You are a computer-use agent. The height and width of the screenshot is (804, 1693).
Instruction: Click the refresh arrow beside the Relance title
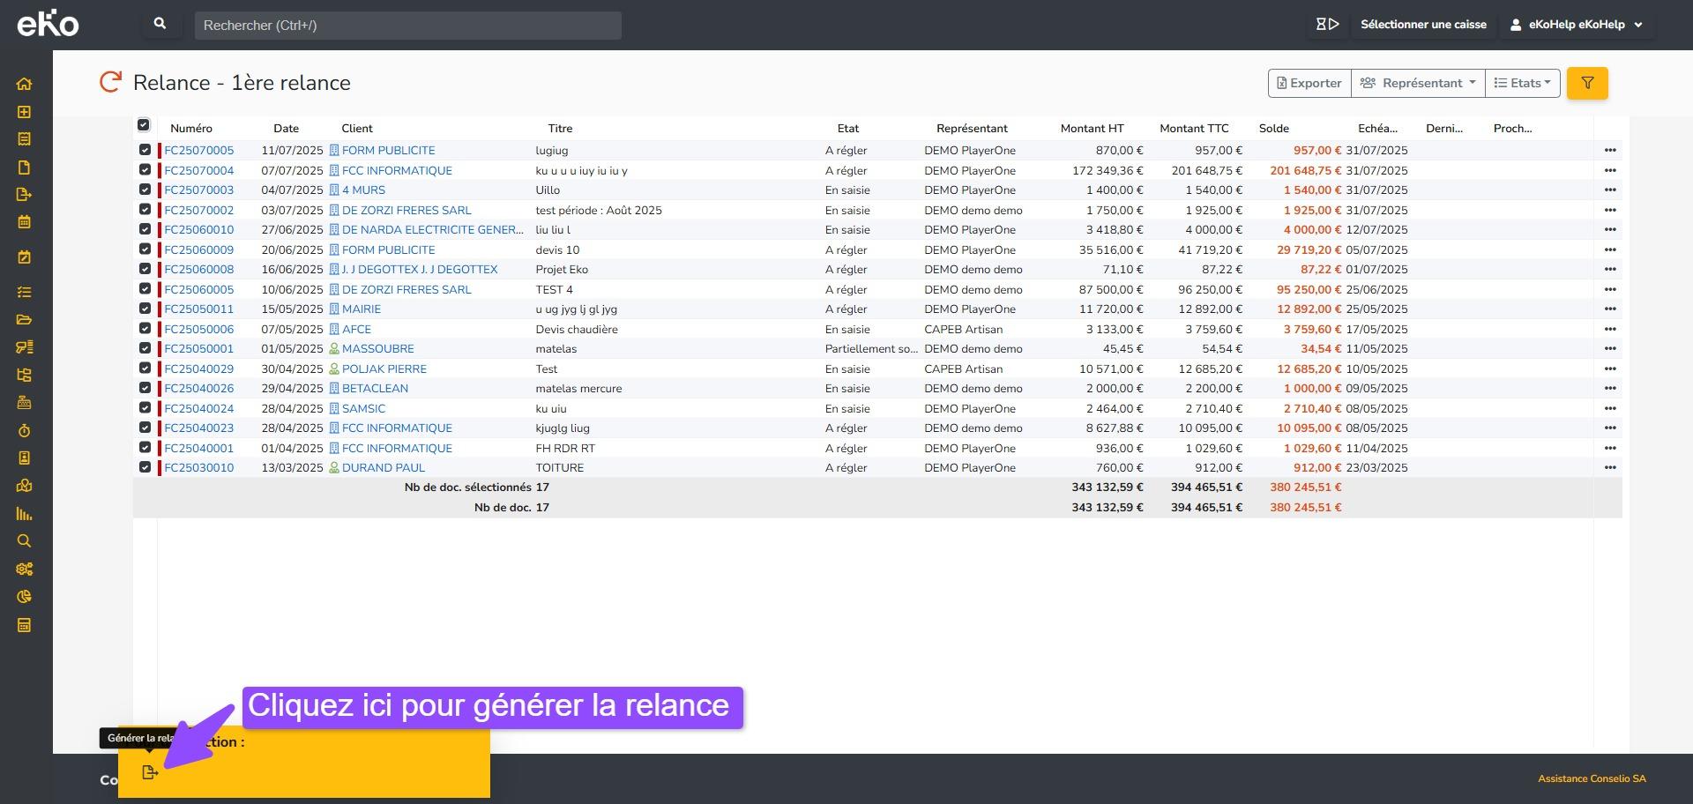pyautogui.click(x=110, y=82)
